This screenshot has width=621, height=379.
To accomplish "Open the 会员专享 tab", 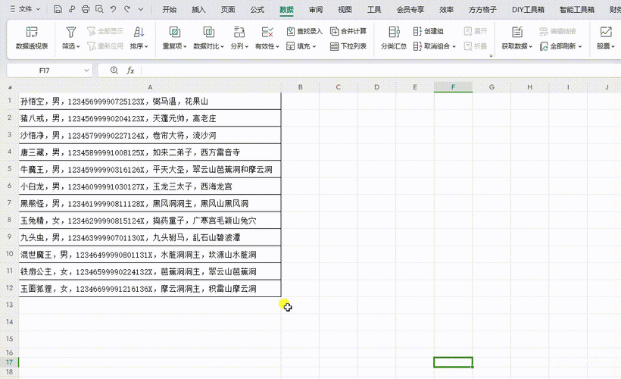I will 410,10.
